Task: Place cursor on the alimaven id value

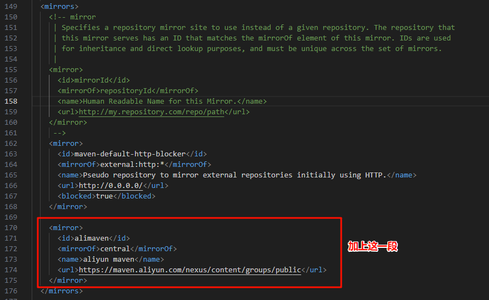Action: (92, 238)
